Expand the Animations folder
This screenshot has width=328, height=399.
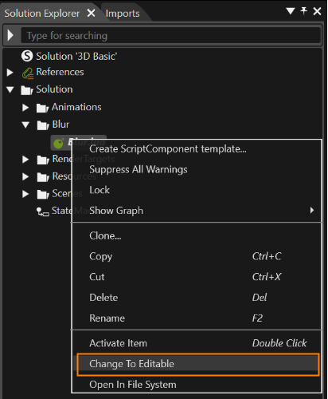(x=25, y=108)
